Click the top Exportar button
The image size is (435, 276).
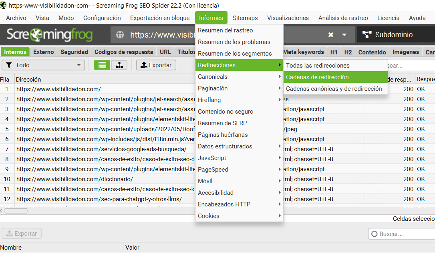click(x=156, y=65)
